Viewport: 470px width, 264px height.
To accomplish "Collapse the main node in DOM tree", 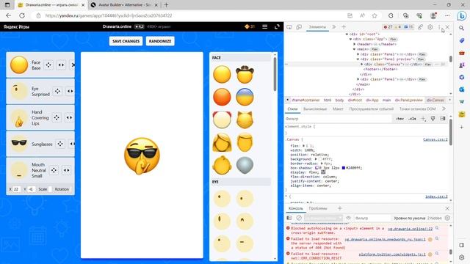I will tap(354, 49).
